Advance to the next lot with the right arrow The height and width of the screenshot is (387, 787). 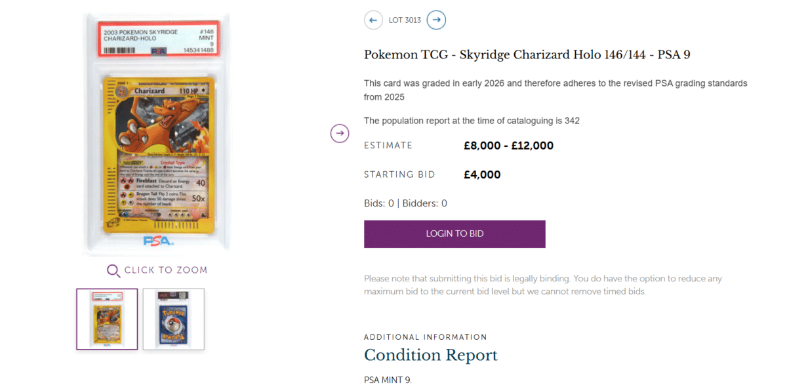436,20
